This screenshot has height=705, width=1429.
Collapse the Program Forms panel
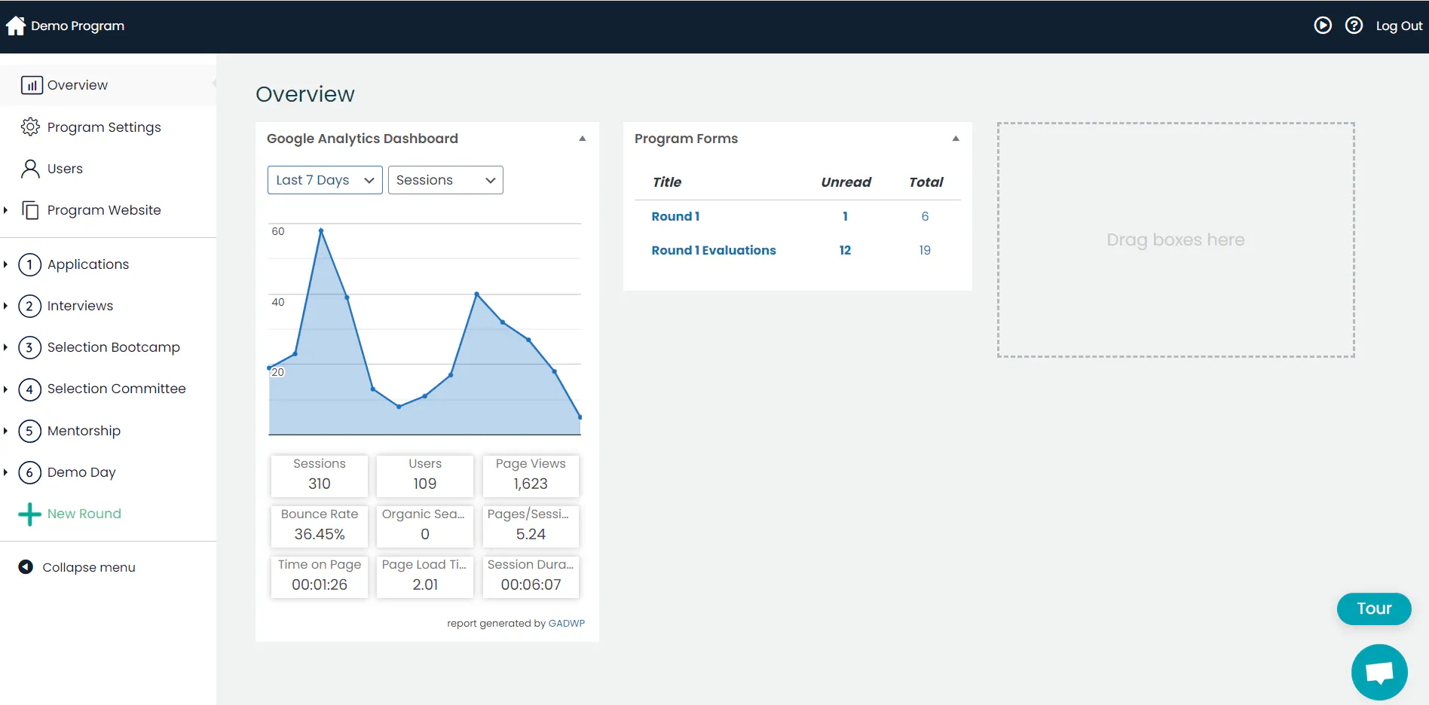(x=956, y=139)
